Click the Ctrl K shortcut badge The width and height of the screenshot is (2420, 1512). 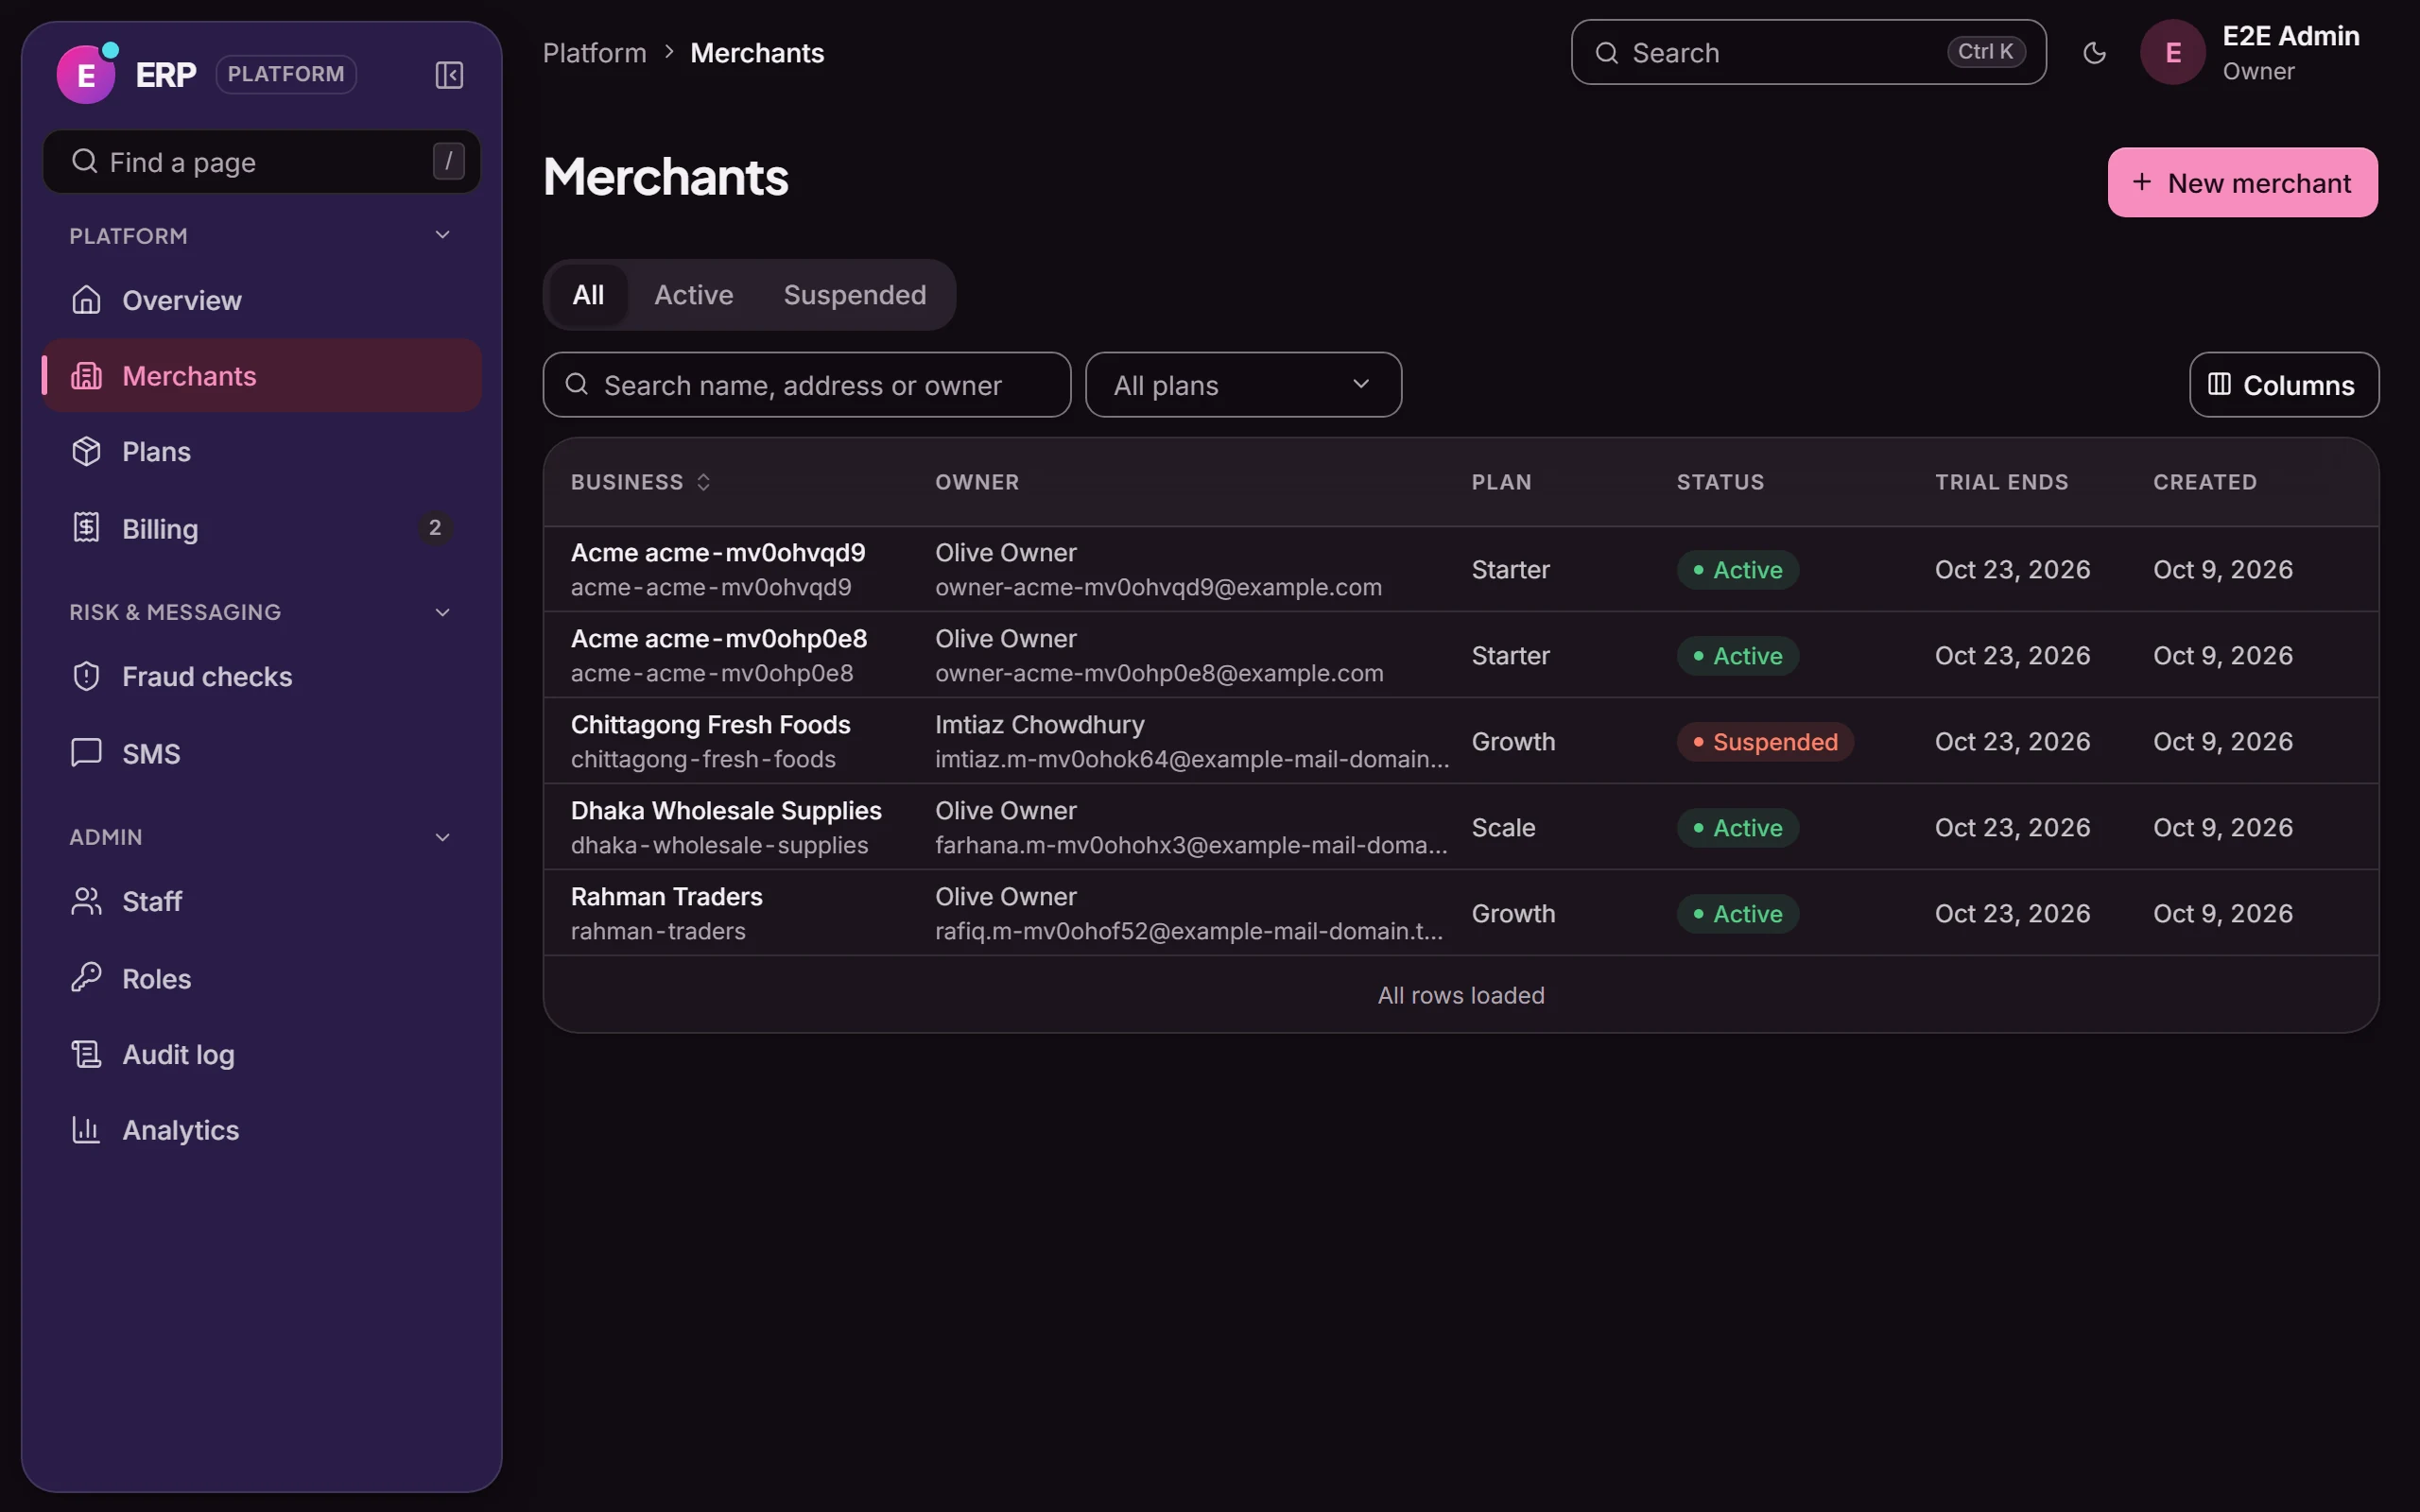1986,52
